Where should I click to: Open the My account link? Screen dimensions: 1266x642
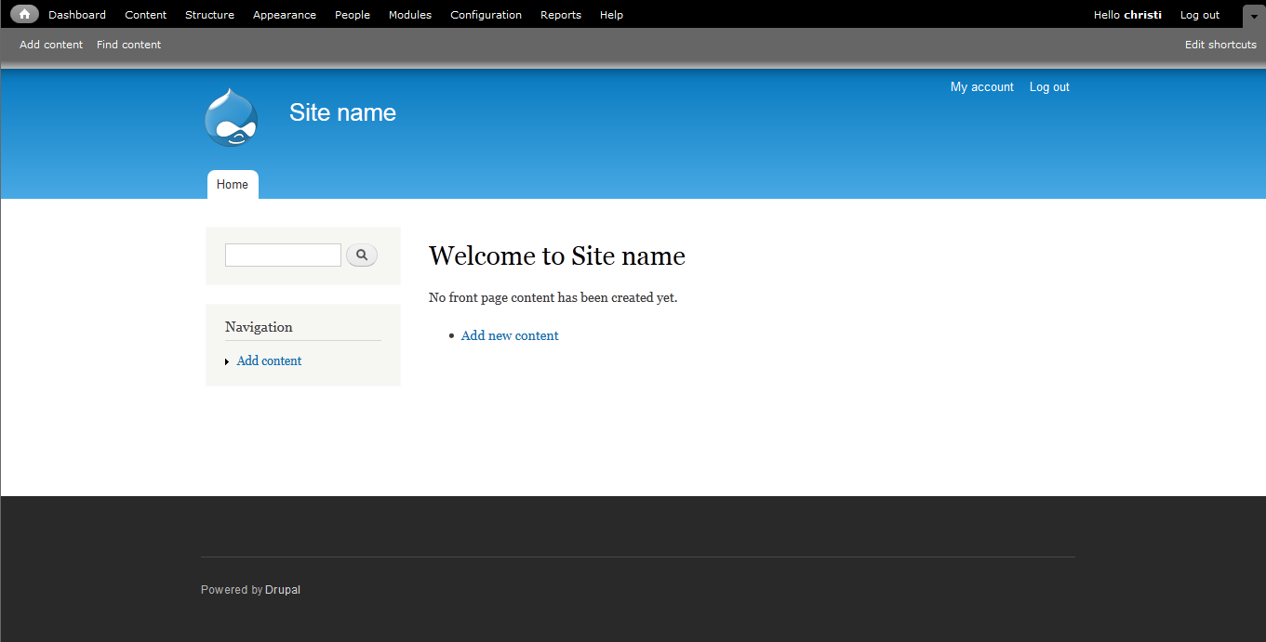pyautogui.click(x=981, y=87)
